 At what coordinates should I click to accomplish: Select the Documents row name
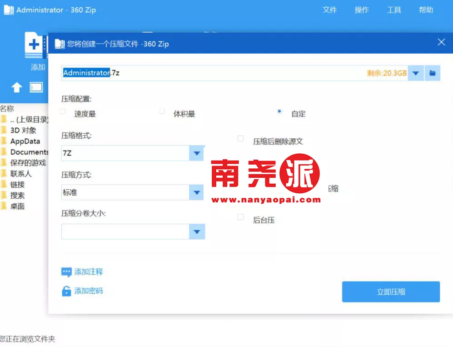29,152
